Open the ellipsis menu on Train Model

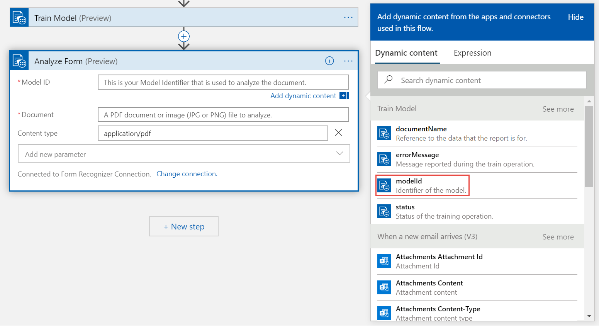coord(348,17)
